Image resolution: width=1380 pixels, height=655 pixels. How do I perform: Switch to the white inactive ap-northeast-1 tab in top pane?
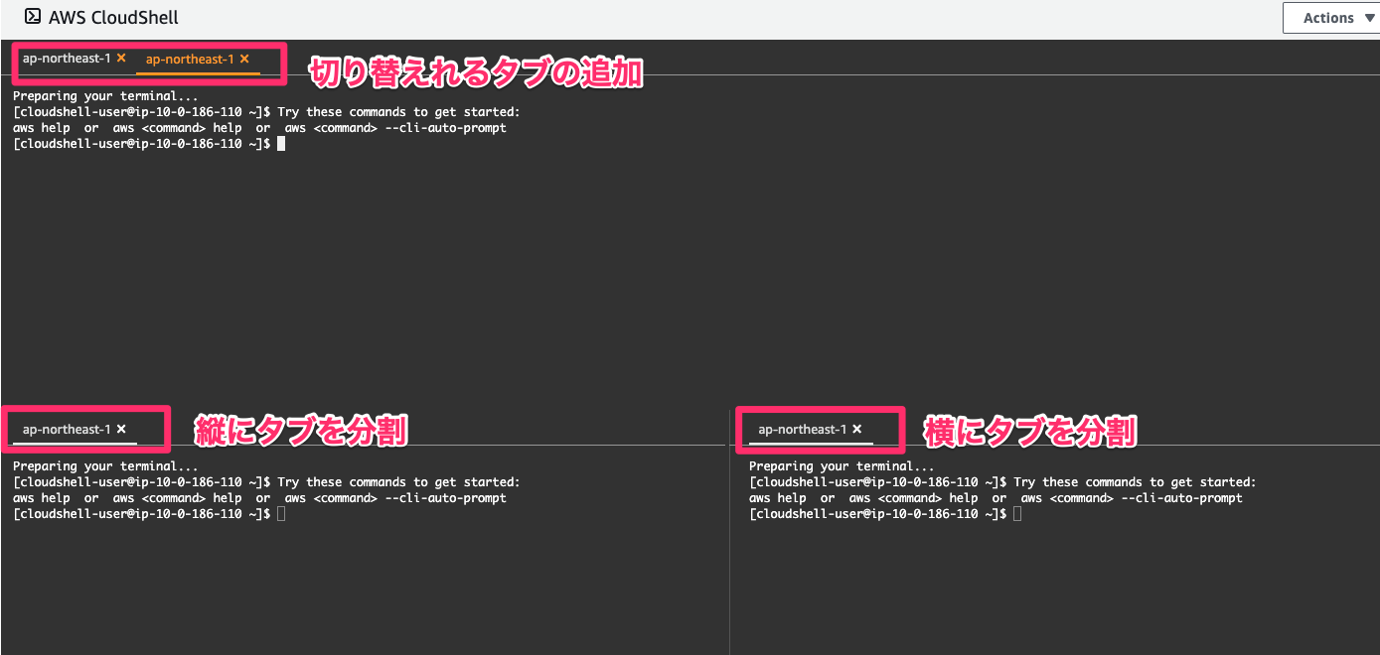[x=67, y=59]
